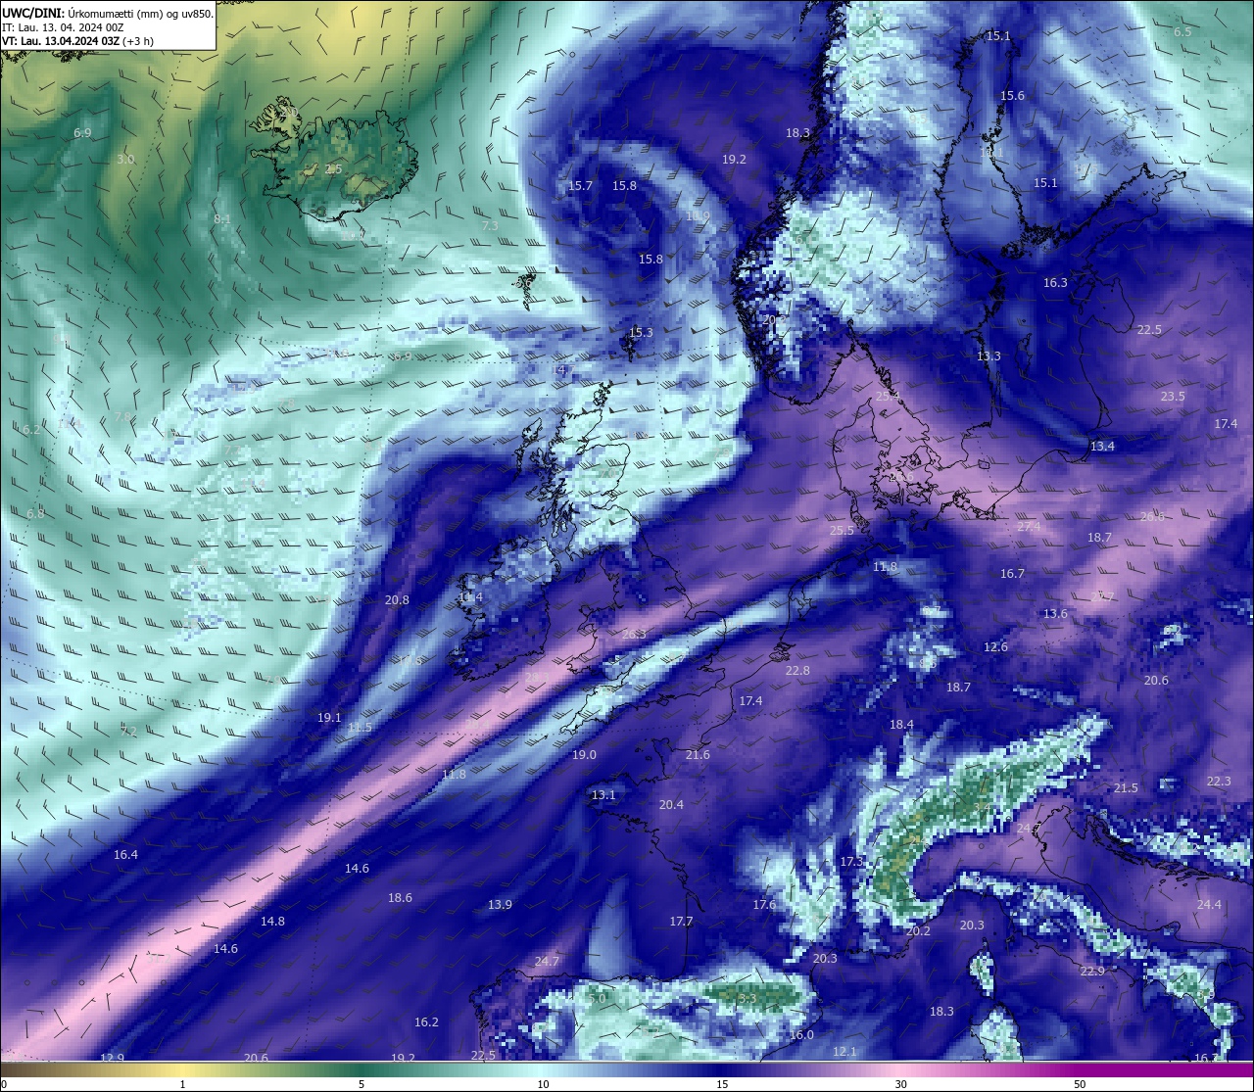Click the 25.5 value label
This screenshot has width=1254, height=1092.
[843, 531]
